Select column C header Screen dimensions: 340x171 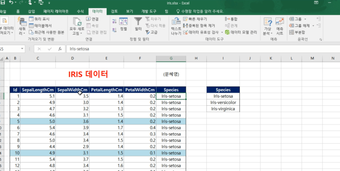38,58
